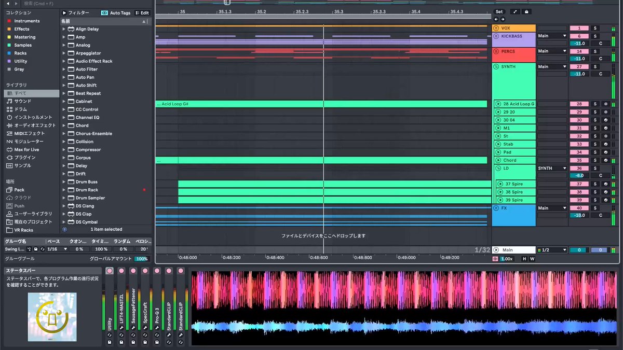Collapse the SYNTH group track

(496, 66)
